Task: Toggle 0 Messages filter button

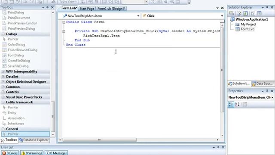Action: pos(56,153)
